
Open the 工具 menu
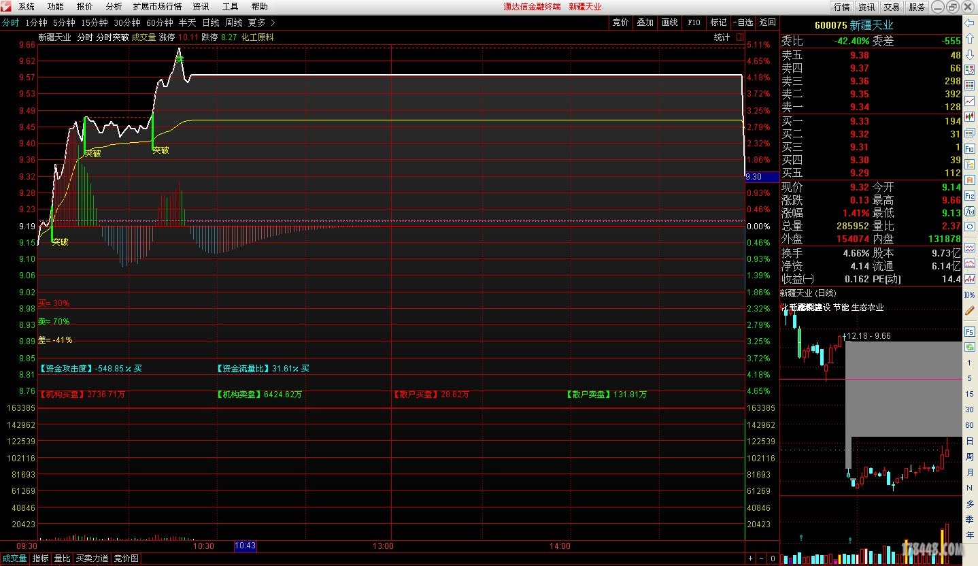point(231,7)
